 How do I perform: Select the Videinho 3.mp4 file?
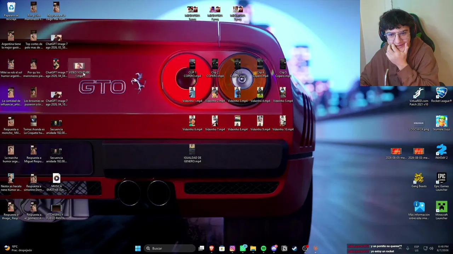237,95
